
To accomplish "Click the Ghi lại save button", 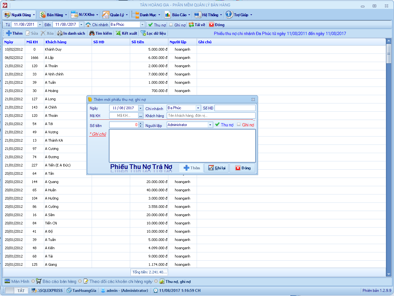I will click(216, 168).
